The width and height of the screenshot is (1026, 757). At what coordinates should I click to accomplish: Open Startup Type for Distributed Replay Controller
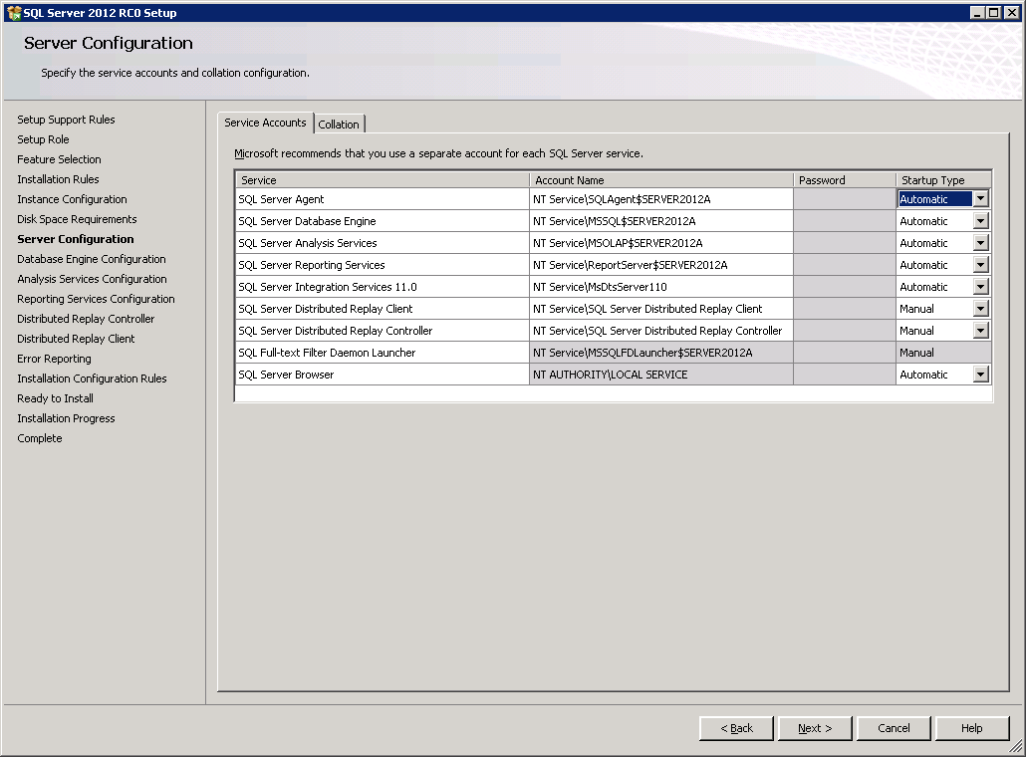981,331
